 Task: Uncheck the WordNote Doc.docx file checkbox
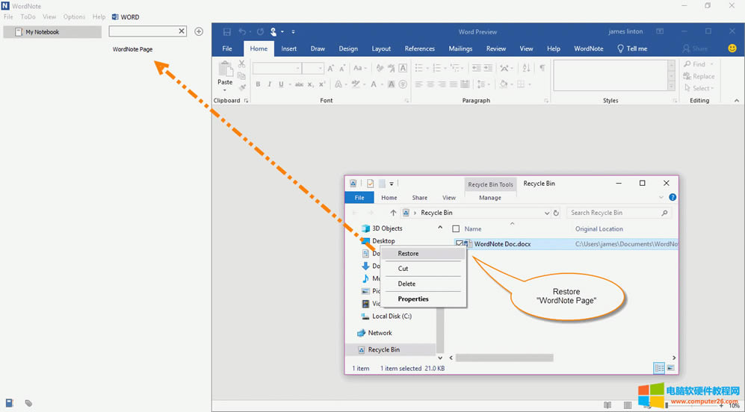click(x=459, y=243)
